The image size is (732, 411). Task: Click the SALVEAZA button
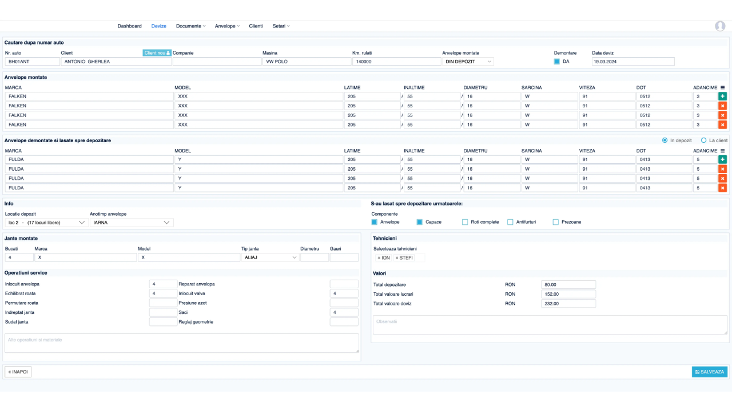coord(709,372)
